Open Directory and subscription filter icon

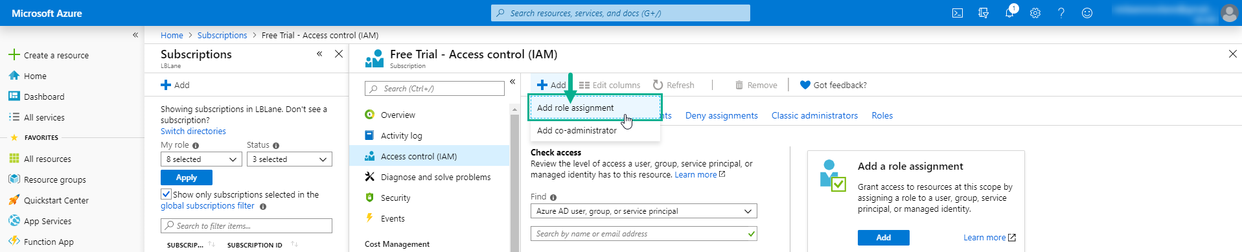983,13
